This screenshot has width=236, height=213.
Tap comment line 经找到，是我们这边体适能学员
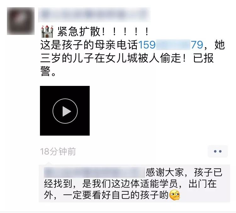coord(113,184)
